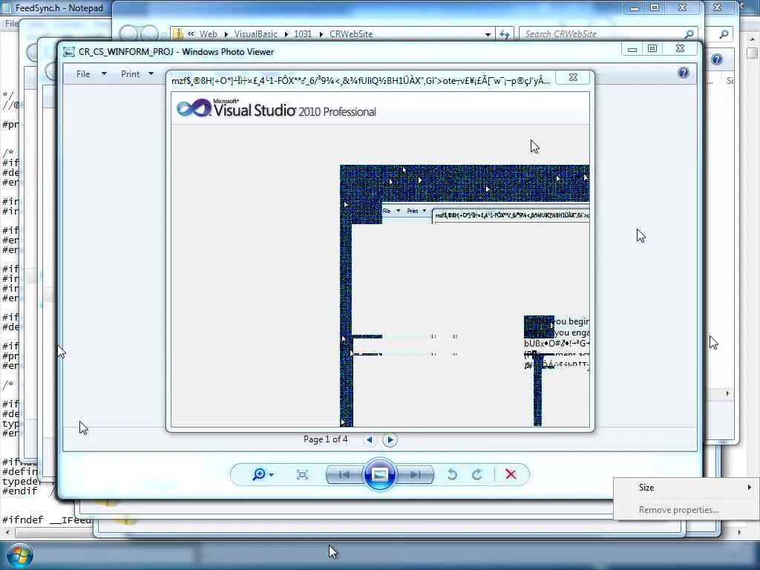Expand the arrow after the 1031 breadcrumb

pos(321,34)
